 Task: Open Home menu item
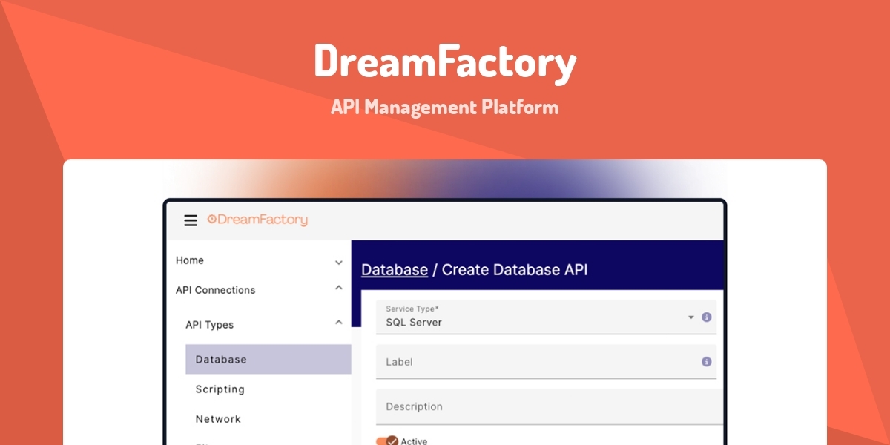[190, 260]
